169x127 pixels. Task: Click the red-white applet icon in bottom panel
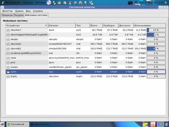pos(153,124)
